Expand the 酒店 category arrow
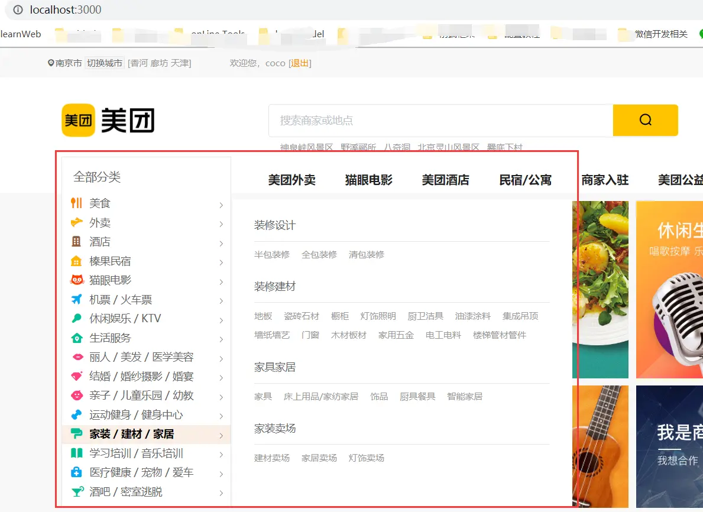This screenshot has height=512, width=703. click(x=221, y=244)
